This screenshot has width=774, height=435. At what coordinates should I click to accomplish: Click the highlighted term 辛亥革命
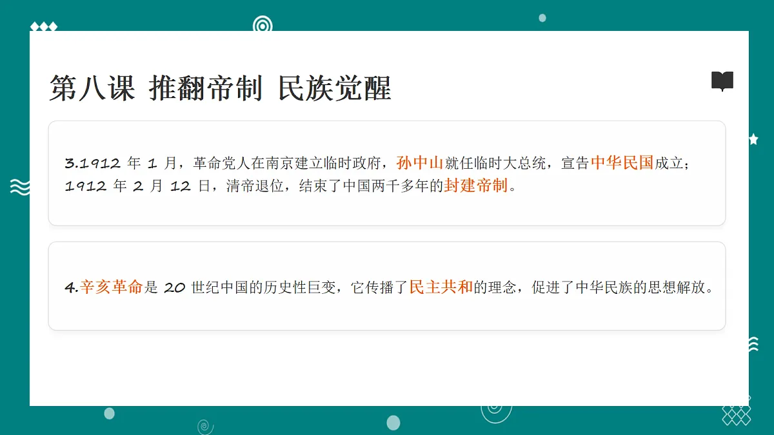[112, 287]
